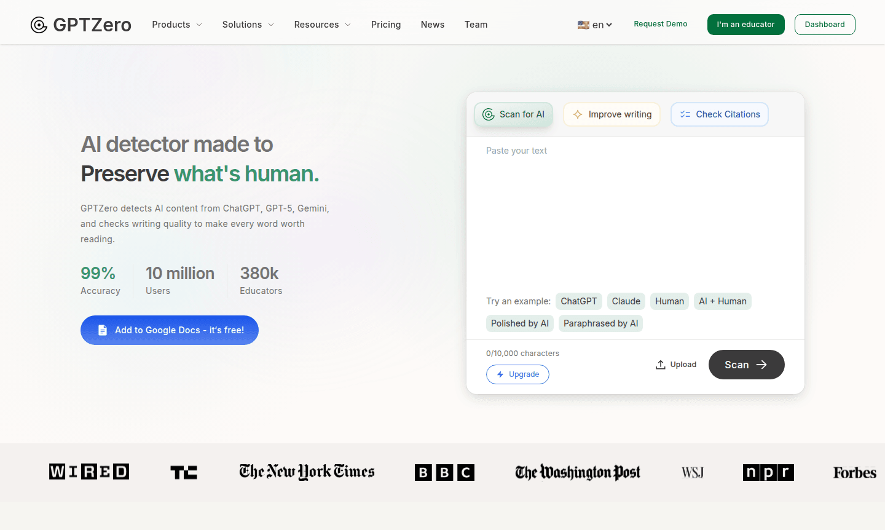Click Add to Google Docs button
This screenshot has height=530, width=885.
[x=170, y=330]
